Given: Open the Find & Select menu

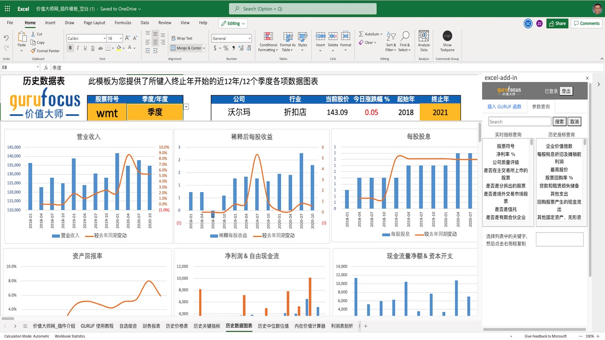Looking at the screenshot, I should point(404,41).
